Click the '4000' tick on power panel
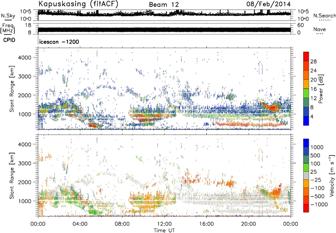Image resolution: width=336 pixels, height=233 pixels. (24, 58)
